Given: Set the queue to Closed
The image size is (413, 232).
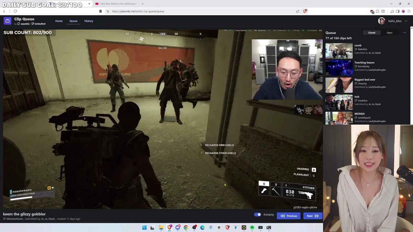Looking at the screenshot, I should click(x=372, y=33).
